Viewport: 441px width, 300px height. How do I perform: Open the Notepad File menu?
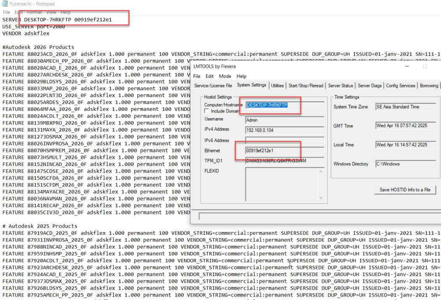pos(6,12)
